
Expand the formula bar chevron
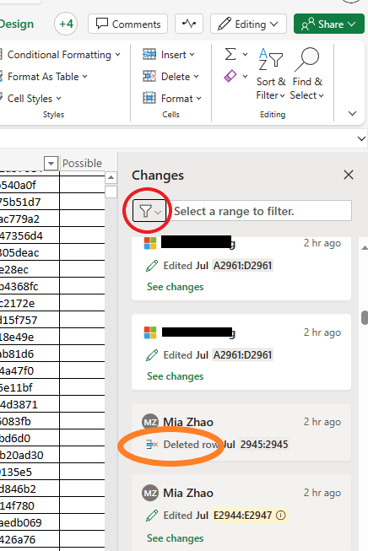tap(361, 138)
